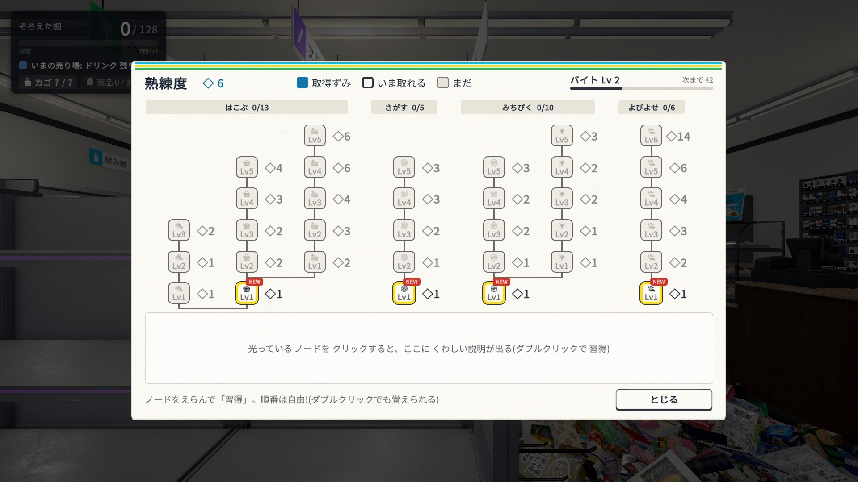Viewport: 858px width, 482px height.
Task: Select the compass Lv2 node in みちびく
Action: (x=494, y=262)
